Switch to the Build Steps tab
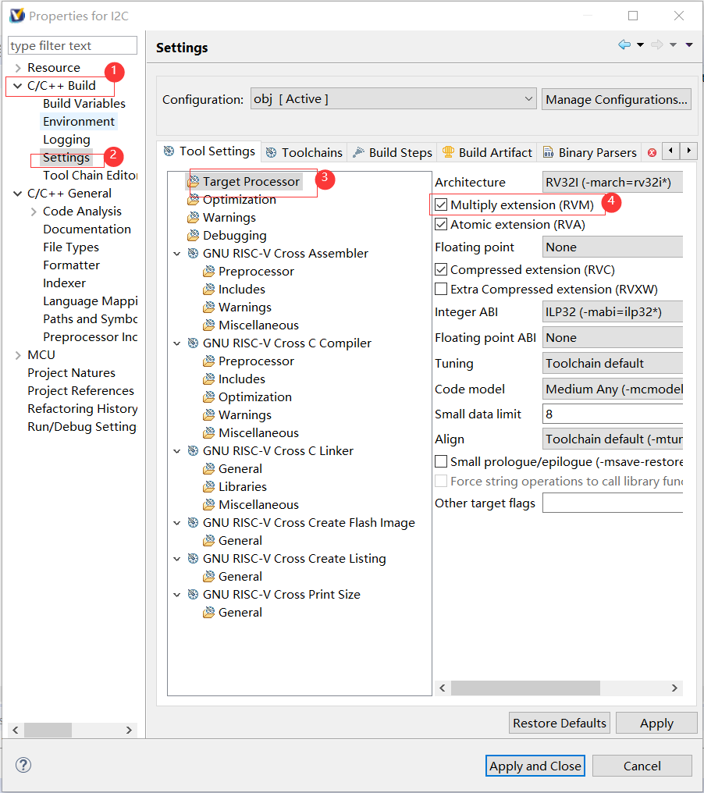Image resolution: width=704 pixels, height=793 pixels. (392, 152)
